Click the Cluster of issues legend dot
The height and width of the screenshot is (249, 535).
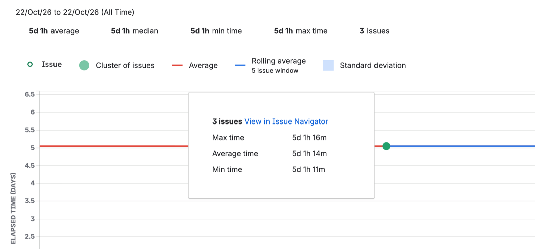(x=84, y=65)
